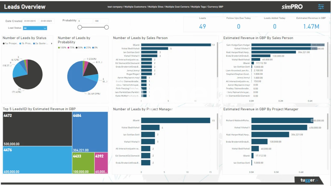The width and height of the screenshot is (331, 186).
Task: Click the scrollbar of Leads by Sales Person chart
Action: [217, 60]
